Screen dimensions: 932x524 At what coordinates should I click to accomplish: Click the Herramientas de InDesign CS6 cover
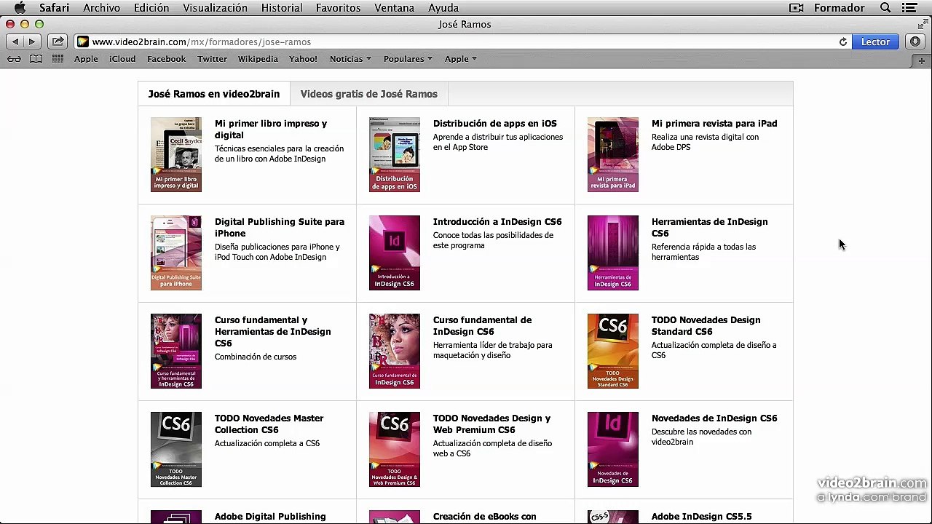[613, 253]
